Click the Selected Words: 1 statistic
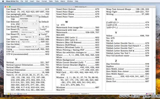 pyautogui.click(x=75, y=94)
